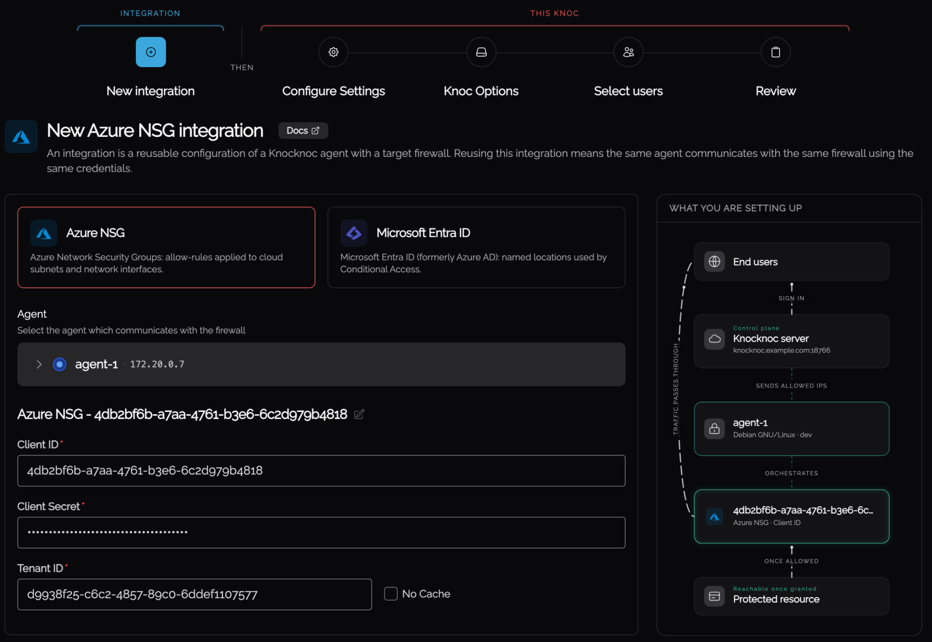Click the Review step label
The width and height of the screenshot is (932, 642).
tap(776, 91)
